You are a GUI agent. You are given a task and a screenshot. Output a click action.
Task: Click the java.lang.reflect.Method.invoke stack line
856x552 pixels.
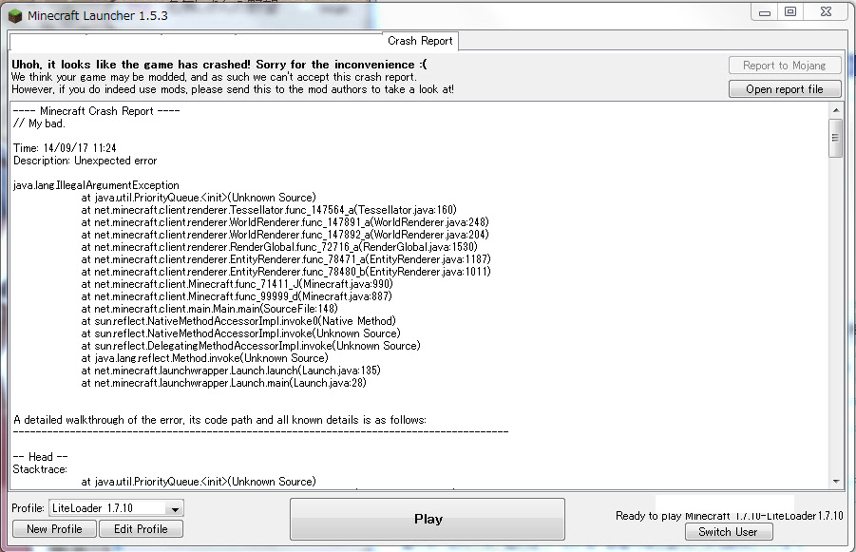pos(204,358)
